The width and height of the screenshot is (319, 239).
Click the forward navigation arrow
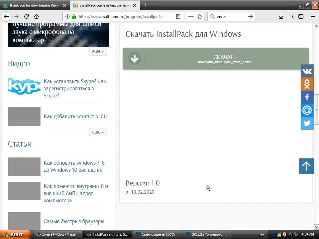click(x=17, y=16)
